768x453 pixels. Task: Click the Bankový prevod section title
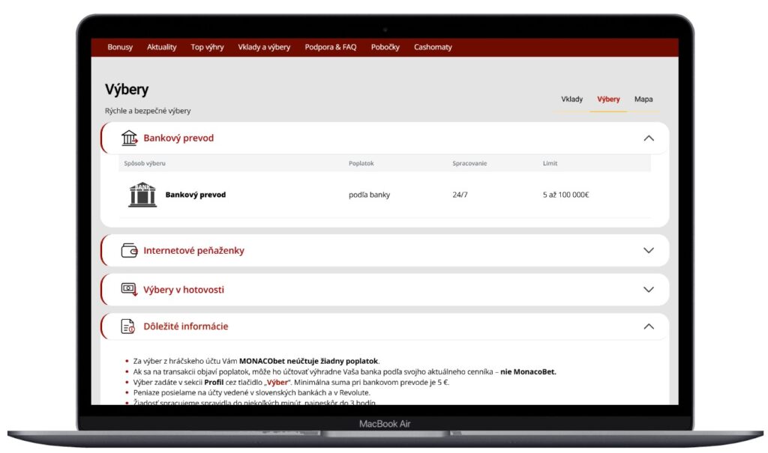[x=178, y=138]
